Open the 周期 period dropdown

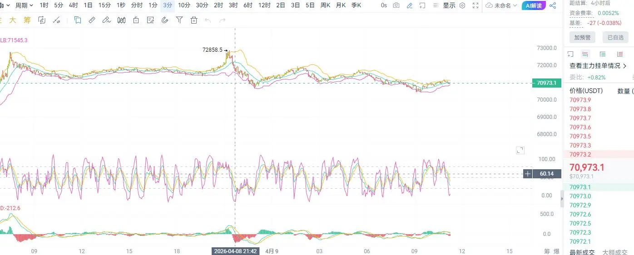click(x=24, y=5)
